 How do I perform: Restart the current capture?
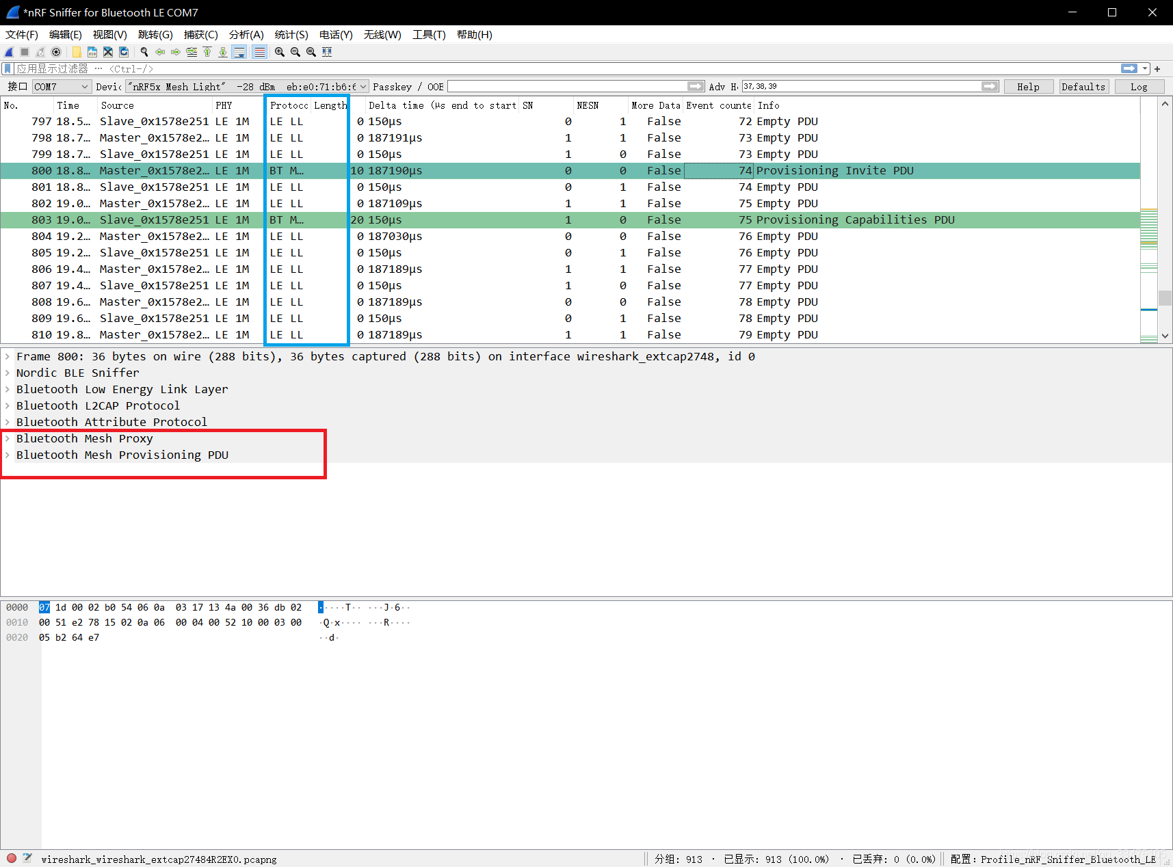41,52
